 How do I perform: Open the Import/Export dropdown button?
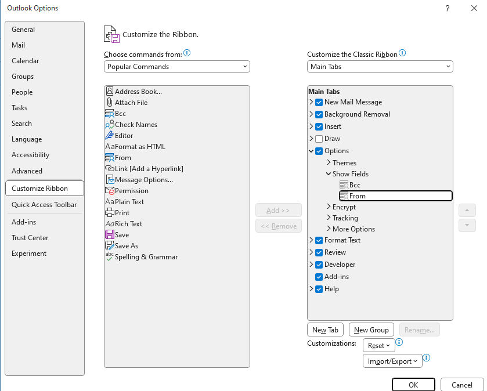pyautogui.click(x=392, y=361)
